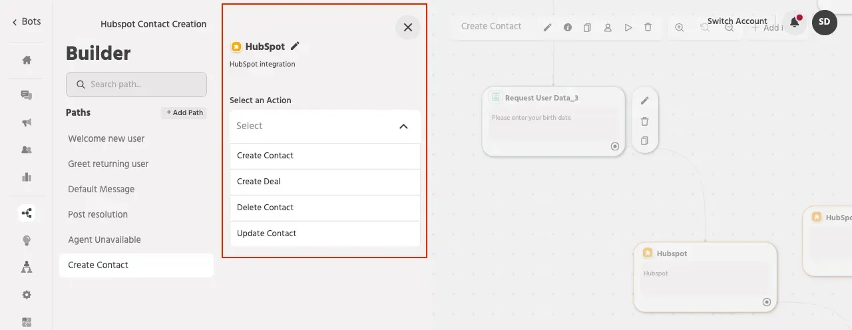The image size is (852, 330).
Task: Select the Hubspot node on canvas
Action: pos(705,277)
